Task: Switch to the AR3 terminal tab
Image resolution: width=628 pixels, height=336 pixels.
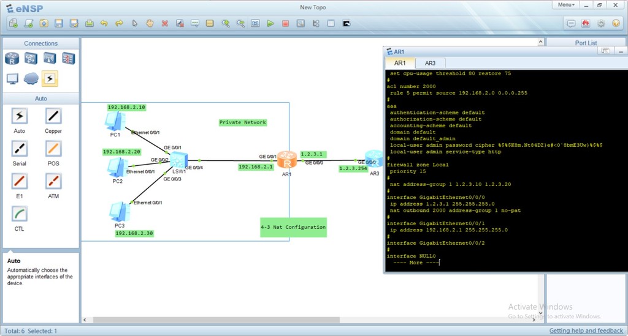Action: pyautogui.click(x=430, y=63)
